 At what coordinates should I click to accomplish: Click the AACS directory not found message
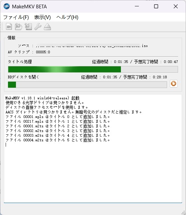[x=73, y=112]
